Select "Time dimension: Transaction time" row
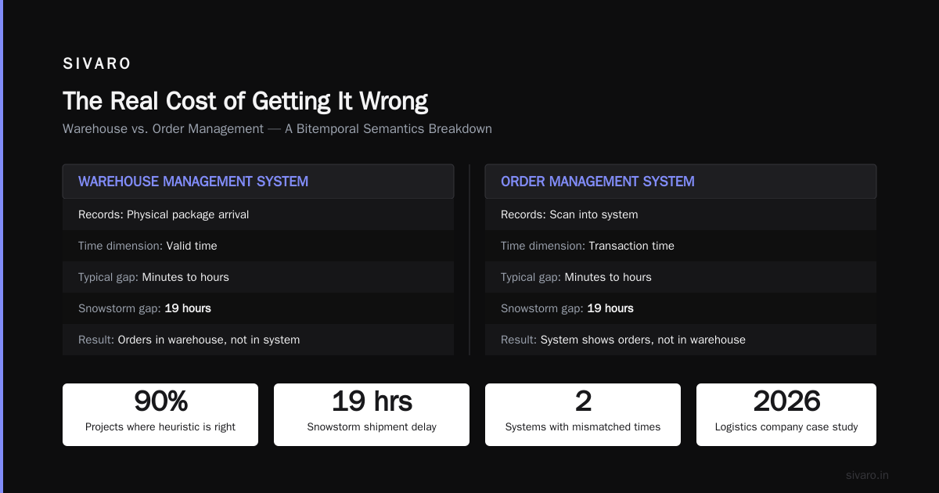 (x=681, y=246)
